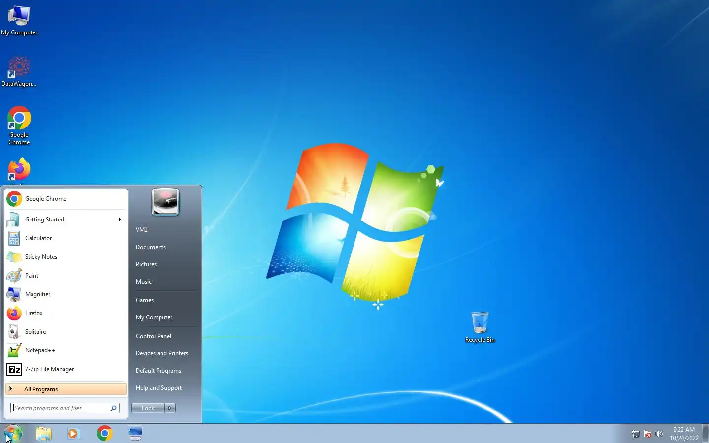Click the 7-Zip File Manager icon

(14, 369)
